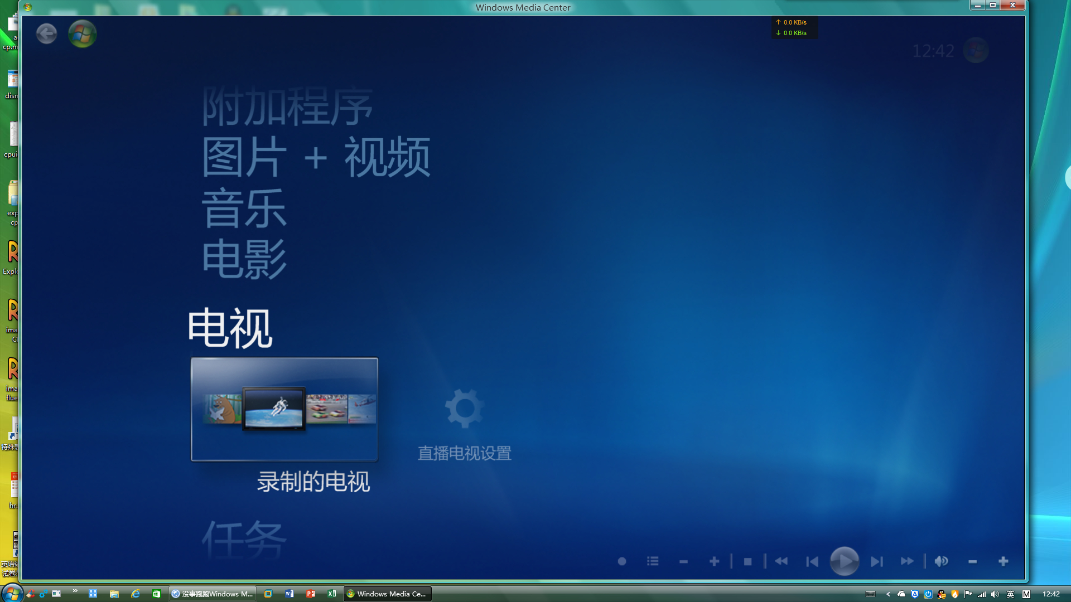This screenshot has height=602, width=1071.
Task: Expand hidden system tray icons
Action: [888, 594]
